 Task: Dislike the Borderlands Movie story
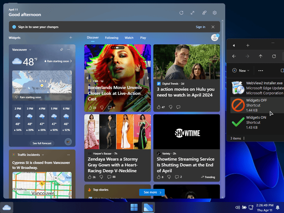[102, 108]
